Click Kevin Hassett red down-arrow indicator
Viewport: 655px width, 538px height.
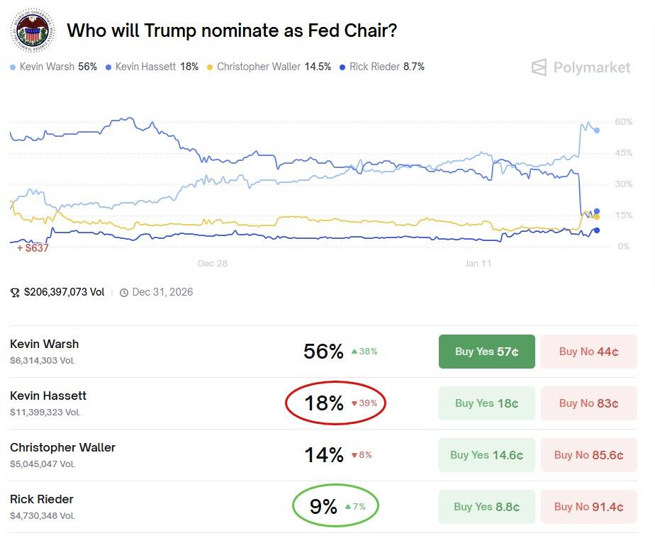tap(354, 403)
